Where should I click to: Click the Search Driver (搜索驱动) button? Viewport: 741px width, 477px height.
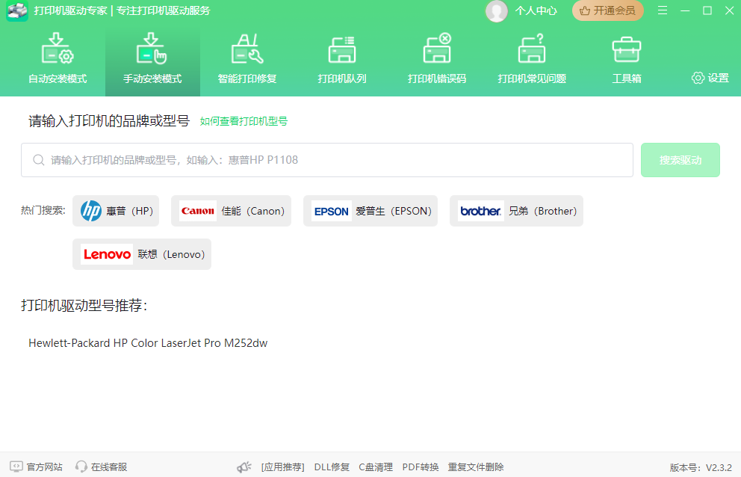tap(680, 160)
